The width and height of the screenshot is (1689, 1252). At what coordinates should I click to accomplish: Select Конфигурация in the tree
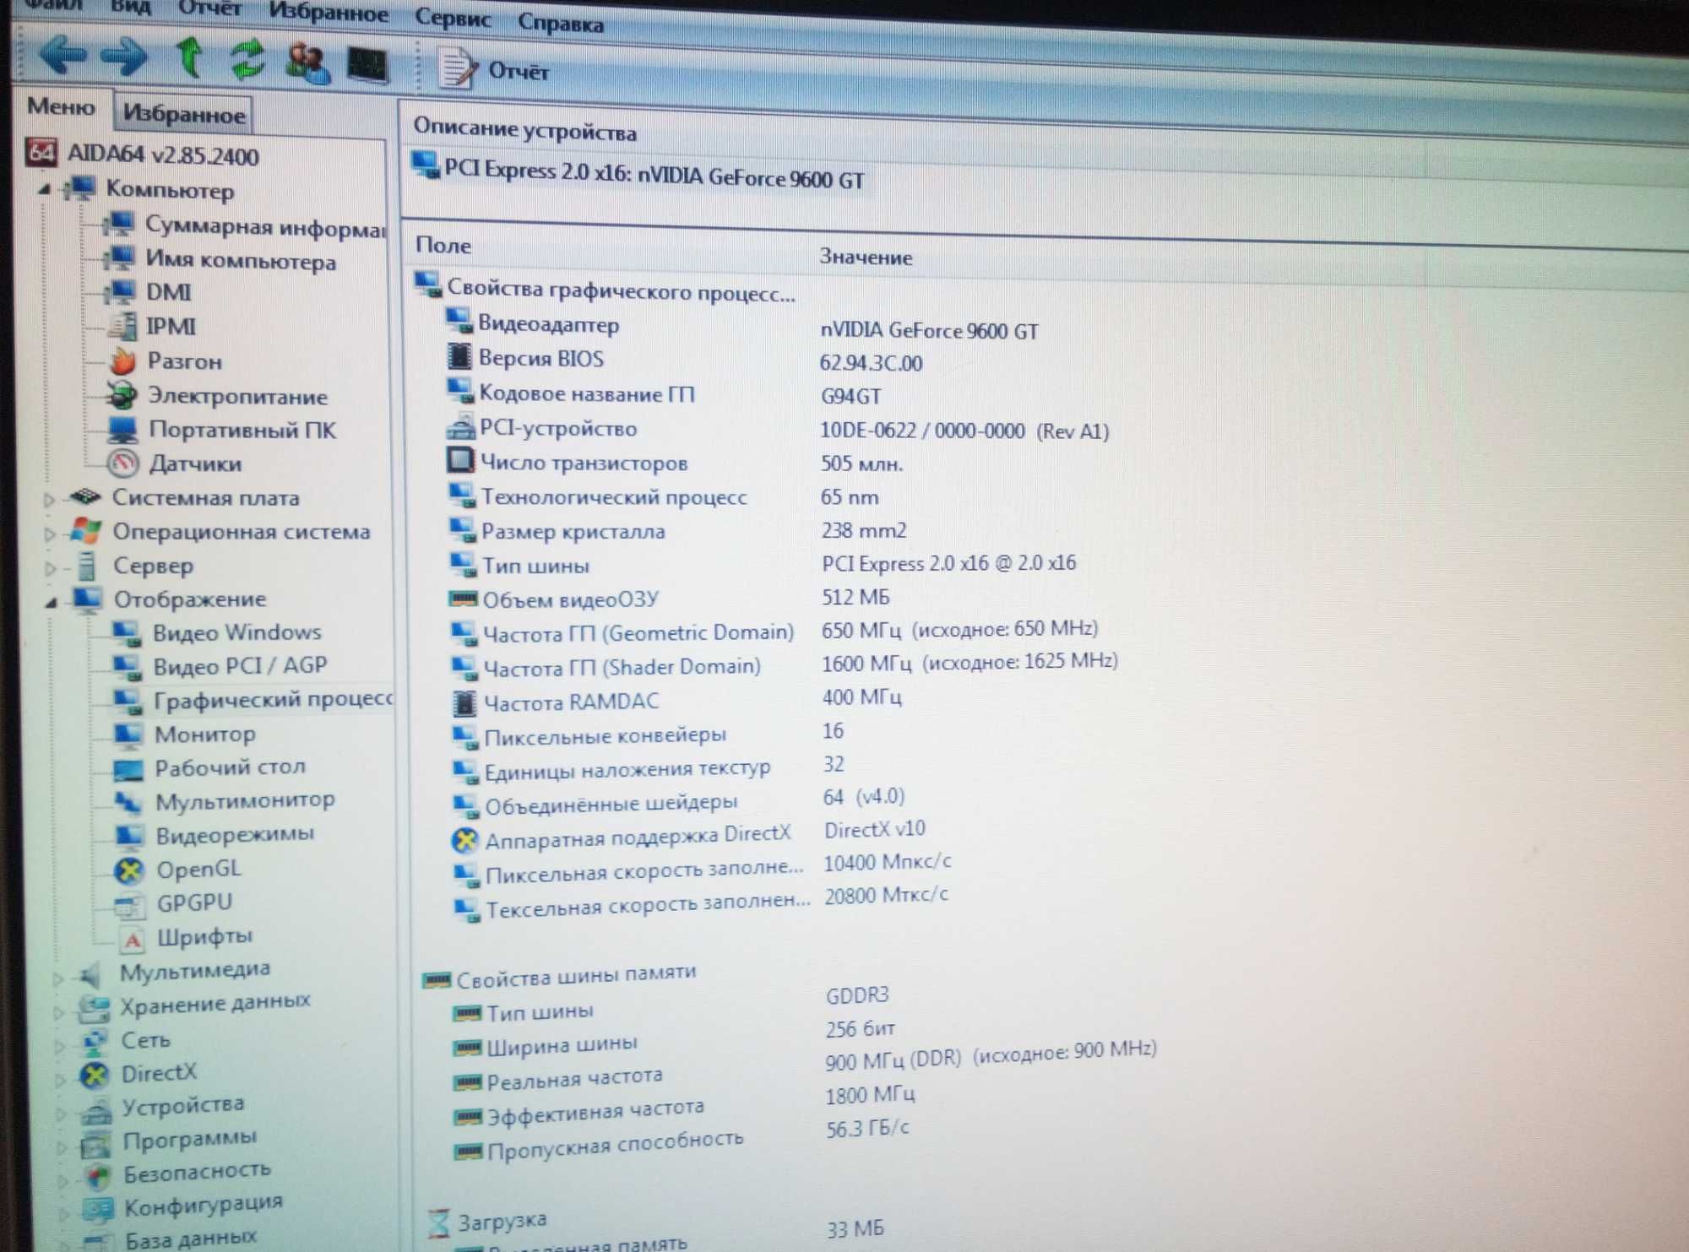[204, 1205]
